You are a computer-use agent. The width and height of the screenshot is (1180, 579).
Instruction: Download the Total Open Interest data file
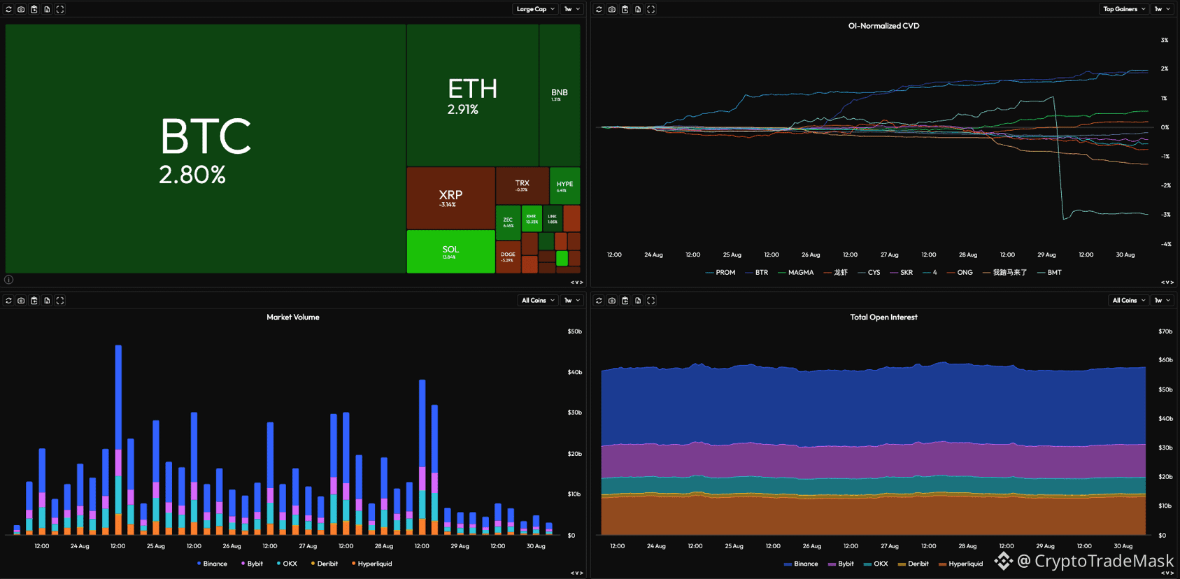637,301
